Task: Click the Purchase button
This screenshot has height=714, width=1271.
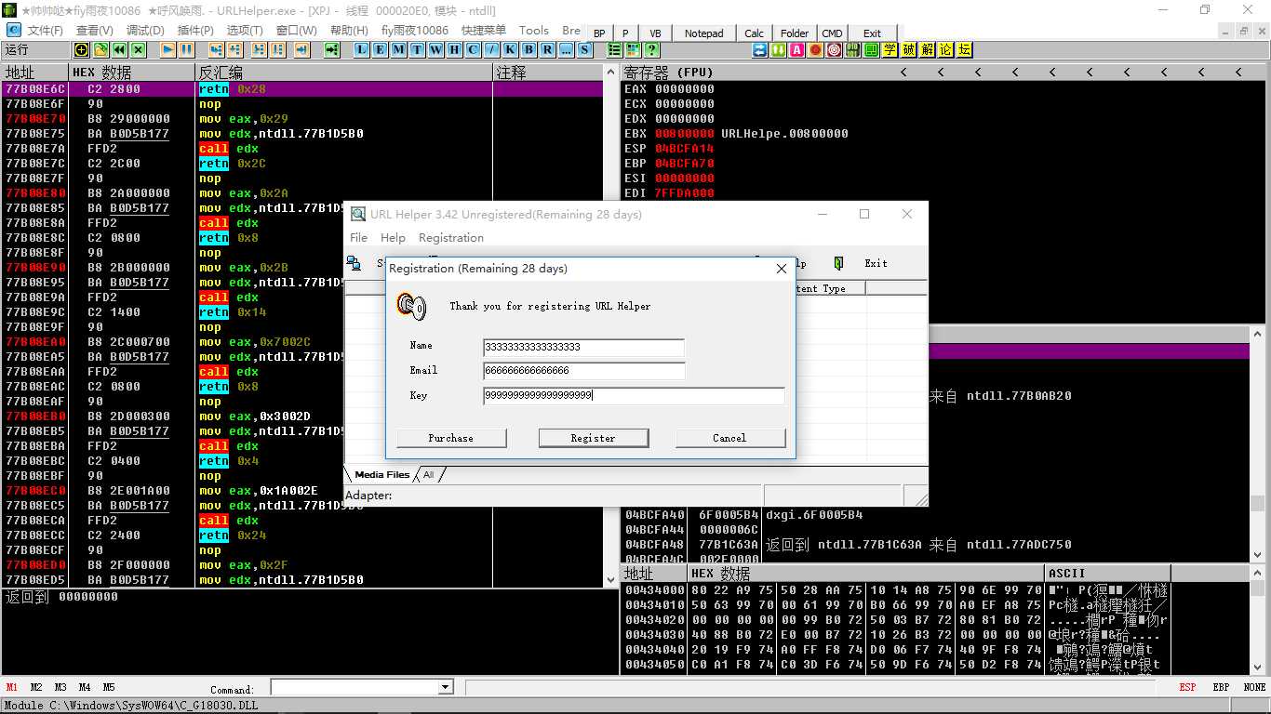Action: point(451,438)
